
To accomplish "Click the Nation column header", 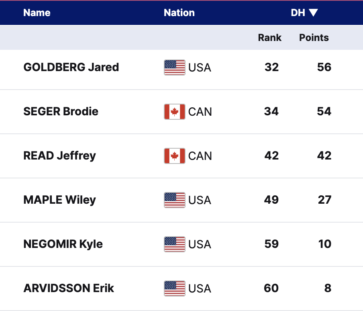I will tap(179, 13).
